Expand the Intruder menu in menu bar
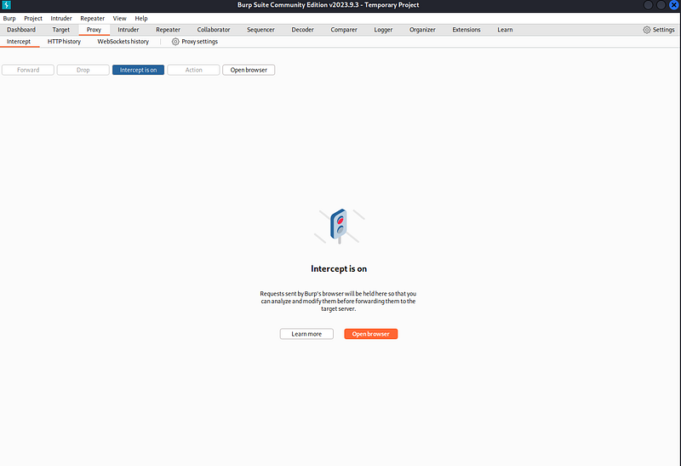The width and height of the screenshot is (681, 466). (x=61, y=18)
